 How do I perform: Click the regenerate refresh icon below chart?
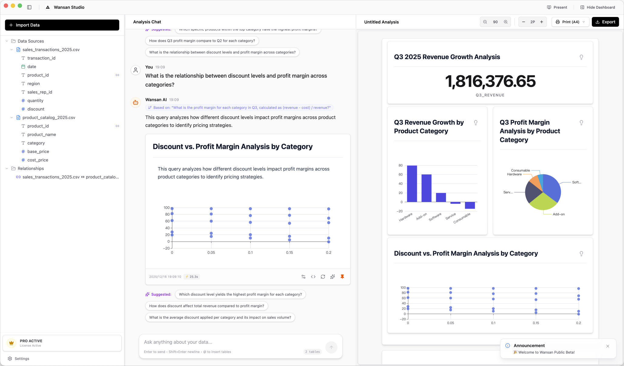(x=323, y=277)
